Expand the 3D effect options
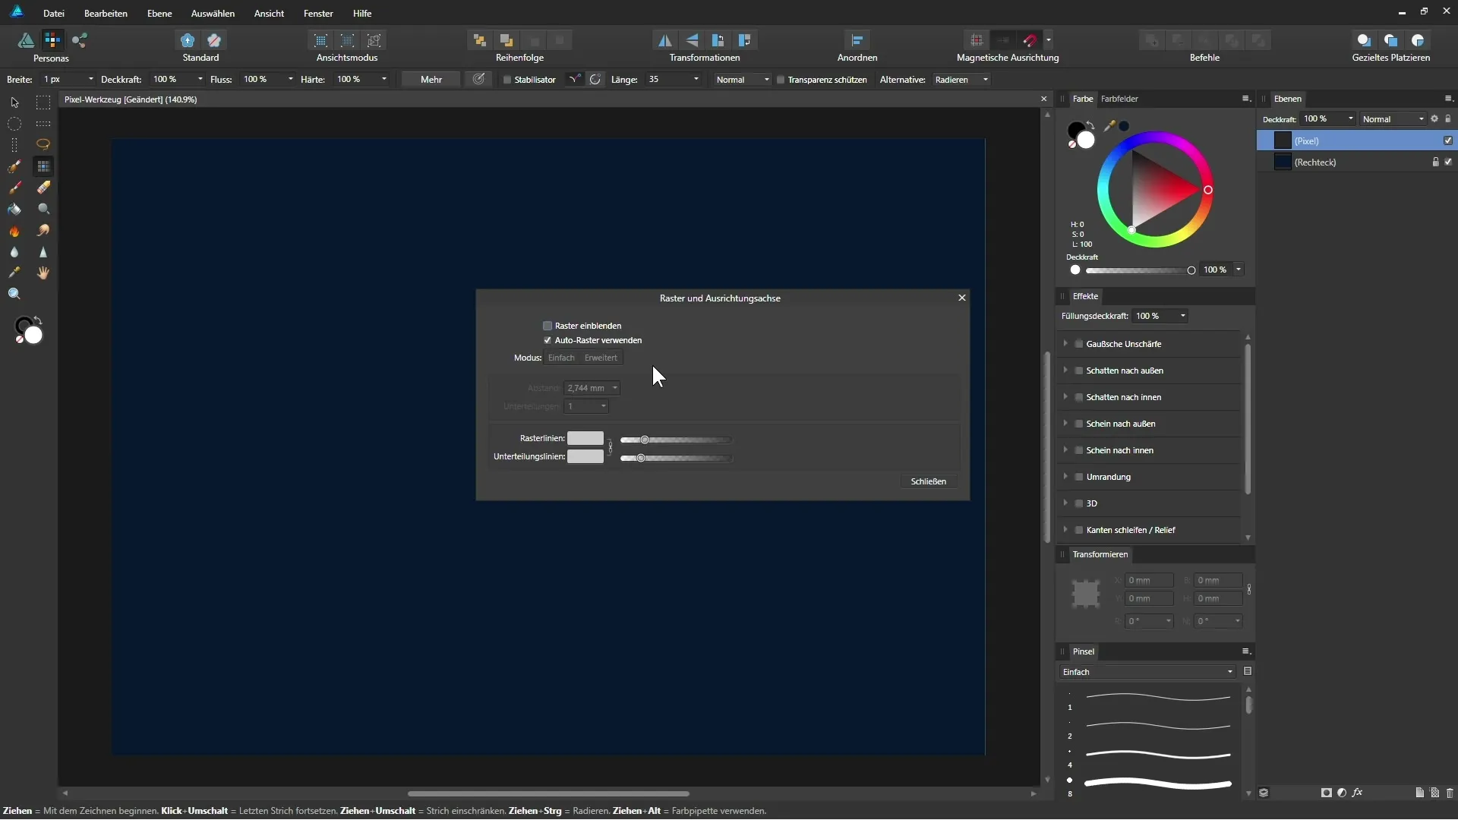1458x820 pixels. (x=1065, y=503)
